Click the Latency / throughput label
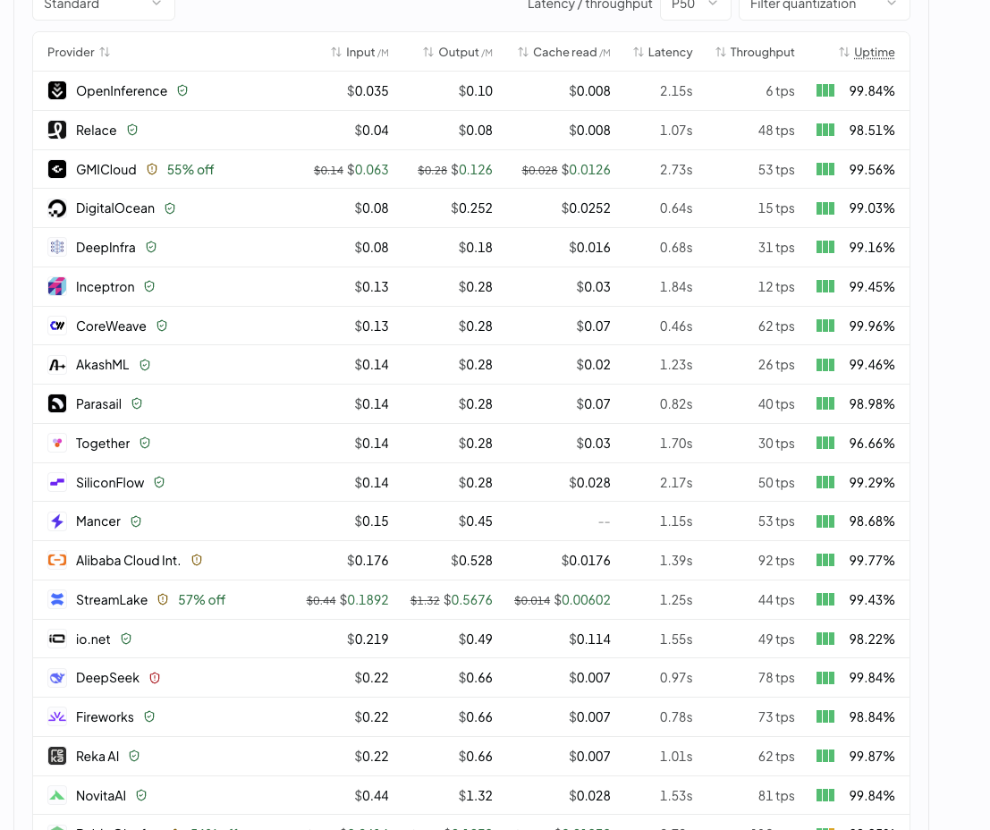 click(589, 5)
